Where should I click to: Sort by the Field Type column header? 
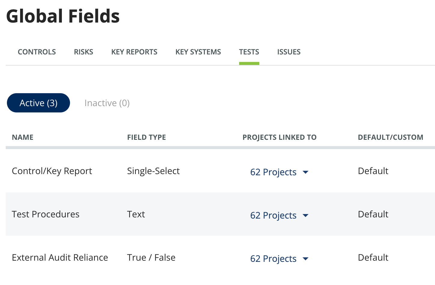coord(146,137)
